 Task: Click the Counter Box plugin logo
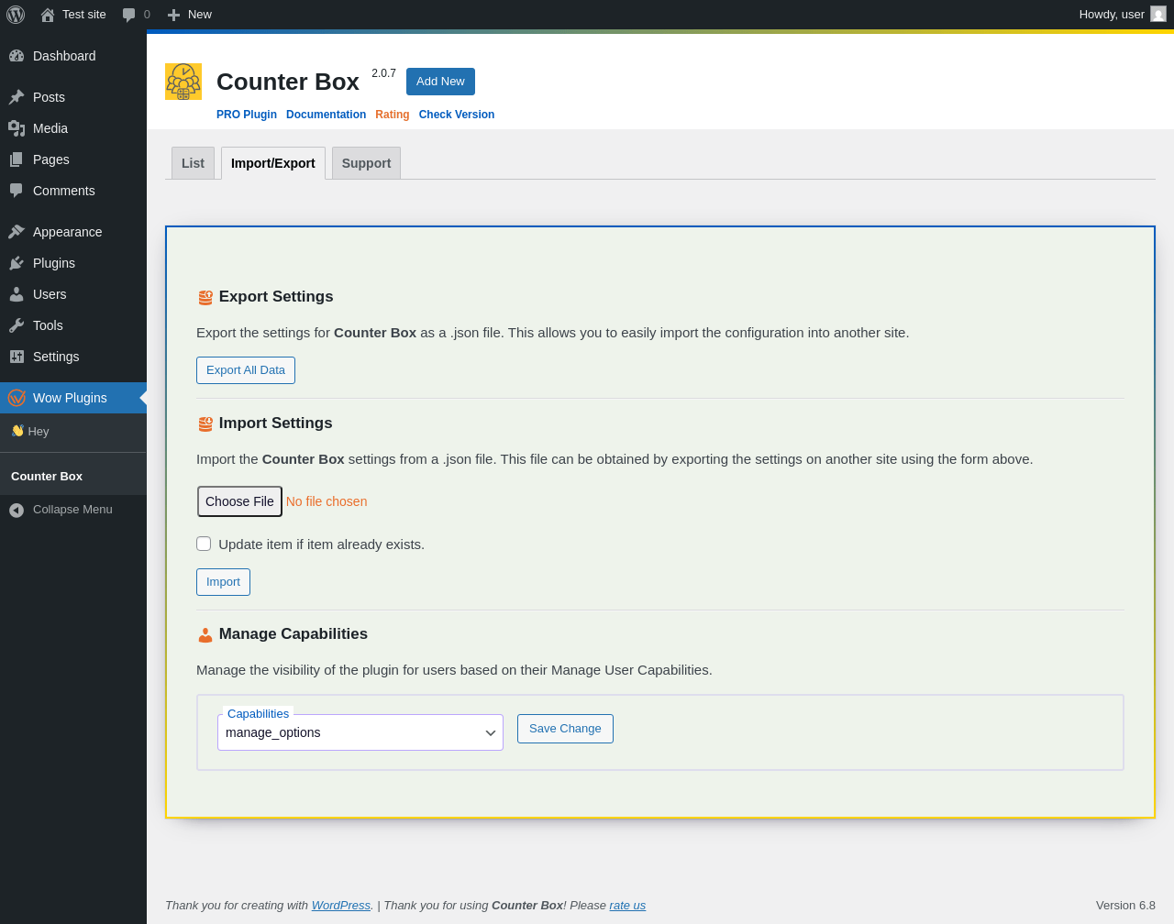click(183, 82)
